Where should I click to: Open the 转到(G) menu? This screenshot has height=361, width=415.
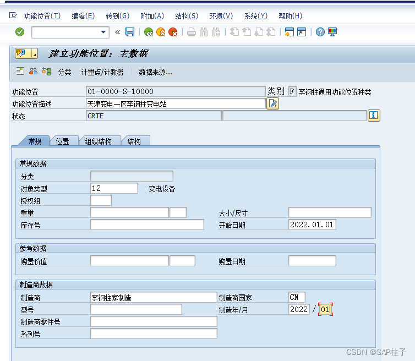click(x=118, y=16)
